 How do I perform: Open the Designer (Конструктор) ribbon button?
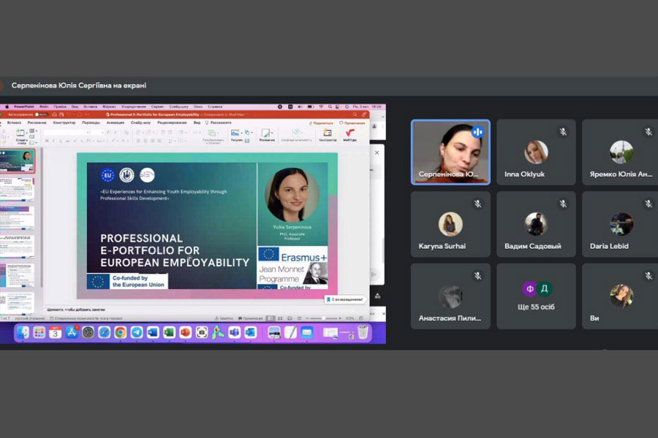tap(328, 135)
